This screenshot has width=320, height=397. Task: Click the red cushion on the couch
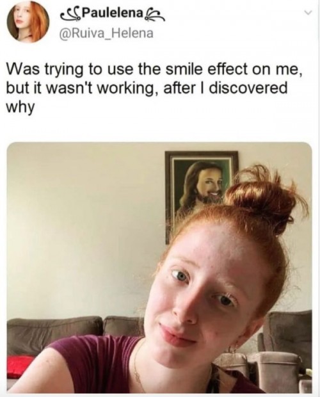19,365
